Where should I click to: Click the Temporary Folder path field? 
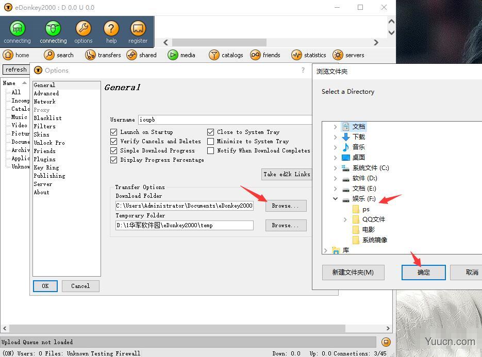pyautogui.click(x=185, y=225)
